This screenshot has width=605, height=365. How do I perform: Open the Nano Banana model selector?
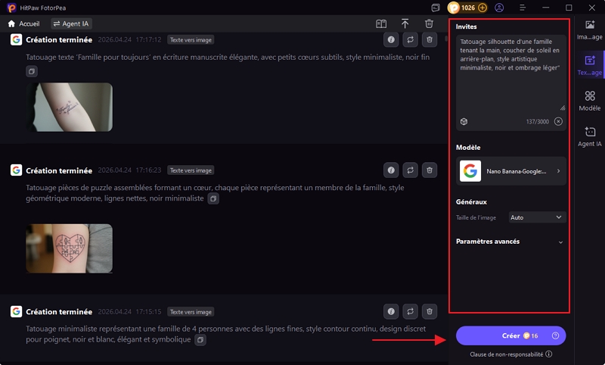[x=510, y=171]
